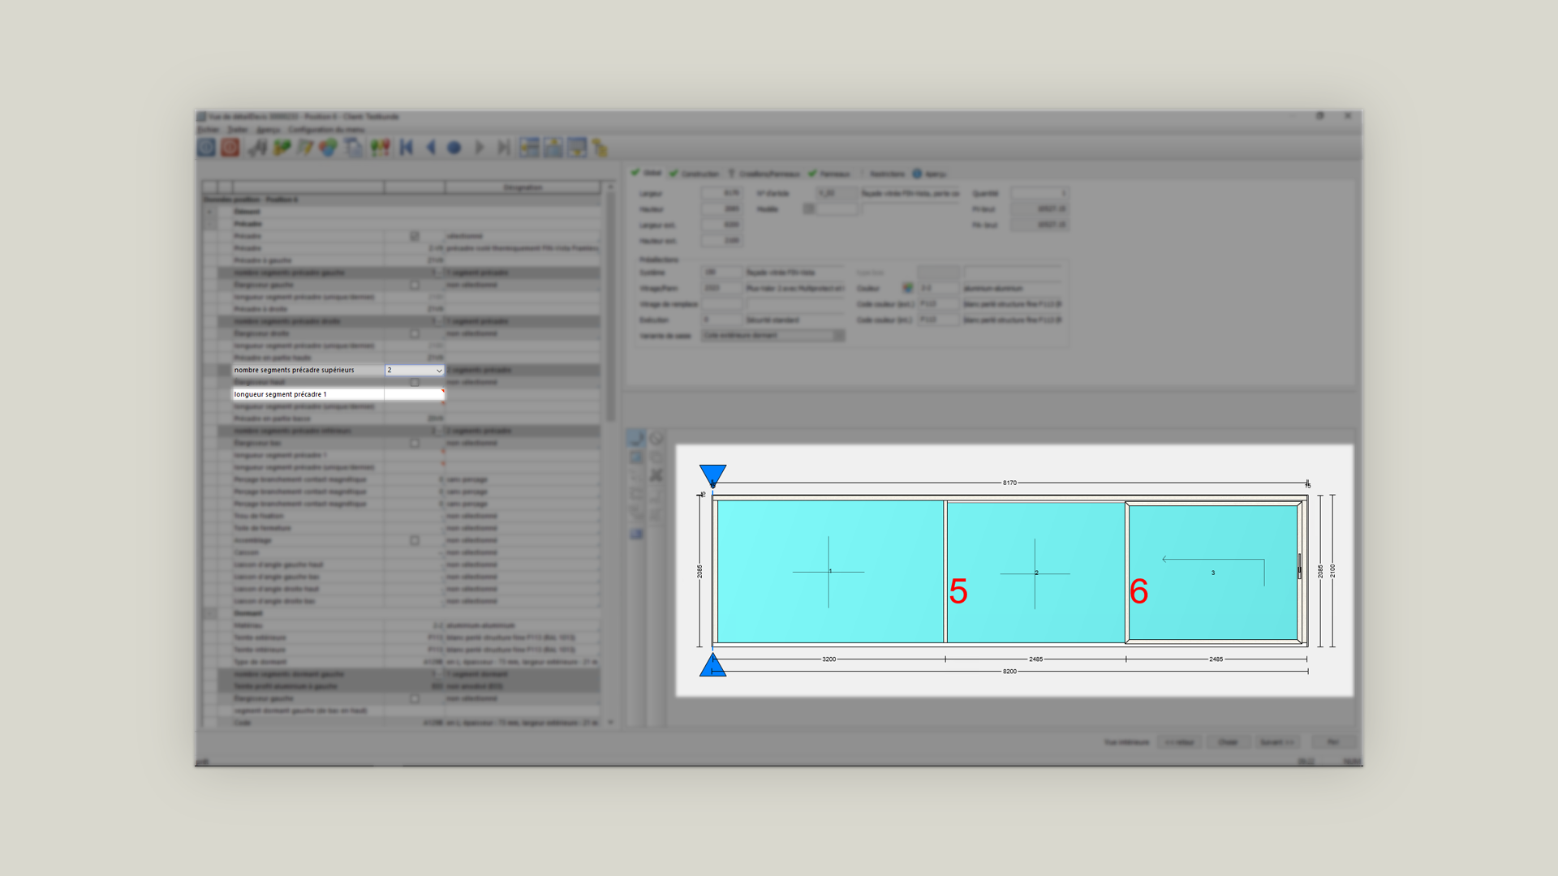Screen dimensions: 1558x876
Task: Click the 2100 outer height dimension
Action: (1332, 571)
